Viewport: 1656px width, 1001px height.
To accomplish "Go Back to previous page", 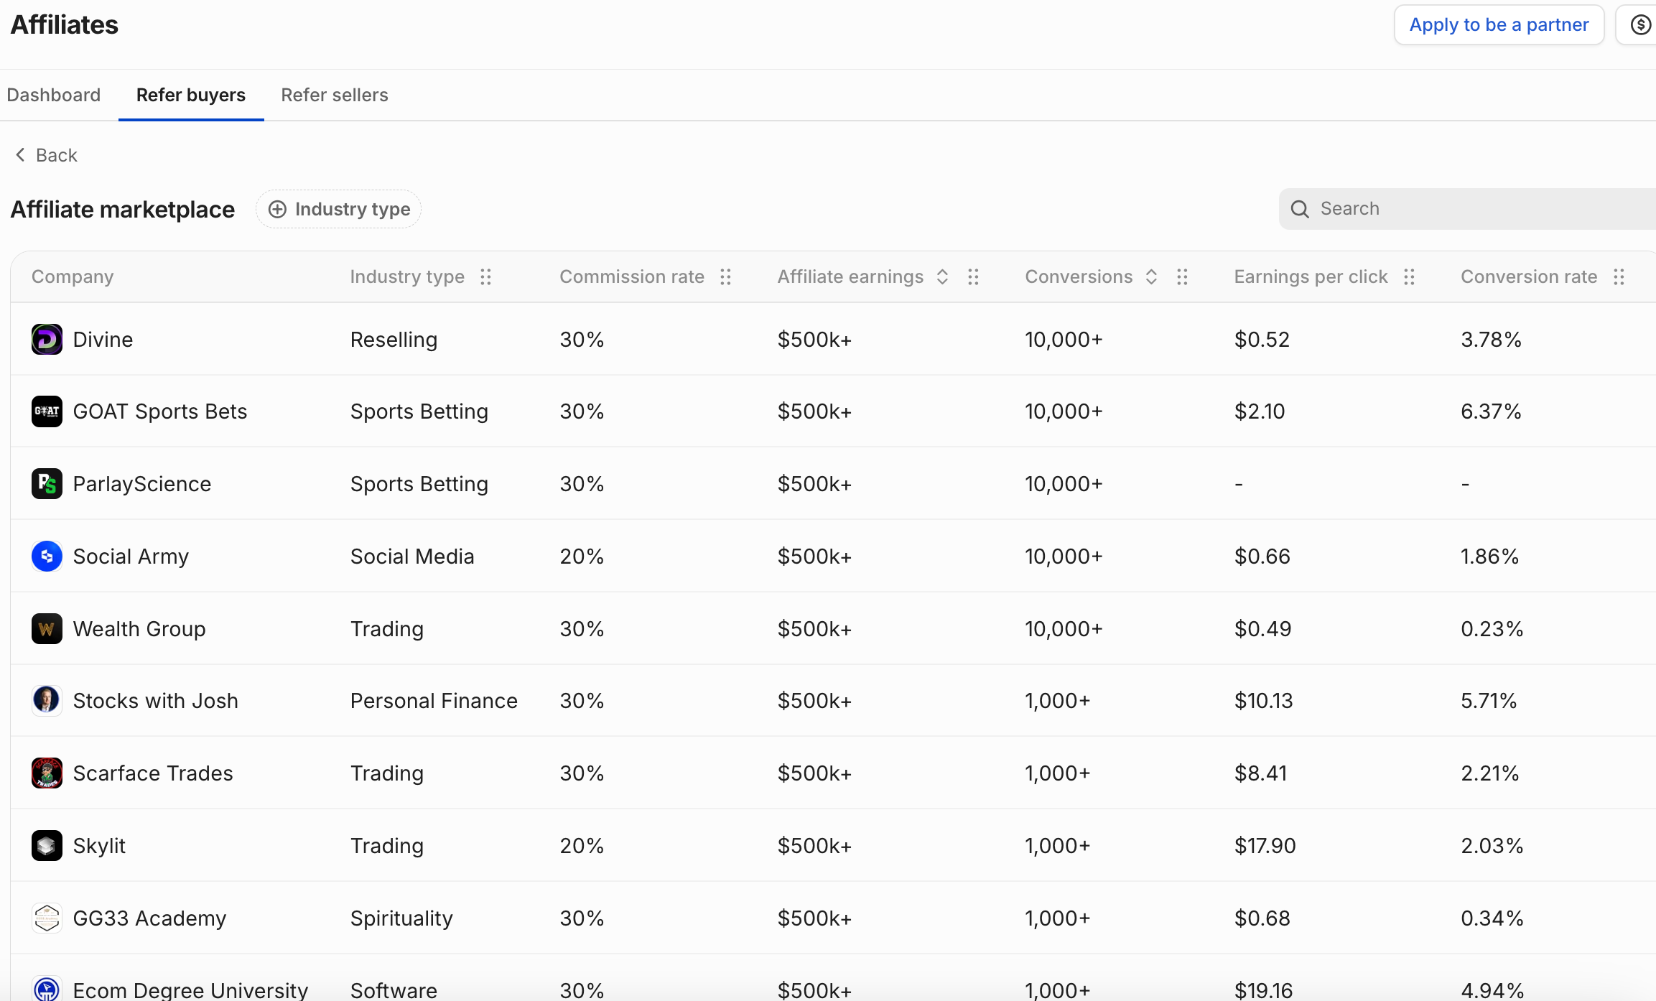I will (x=47, y=155).
